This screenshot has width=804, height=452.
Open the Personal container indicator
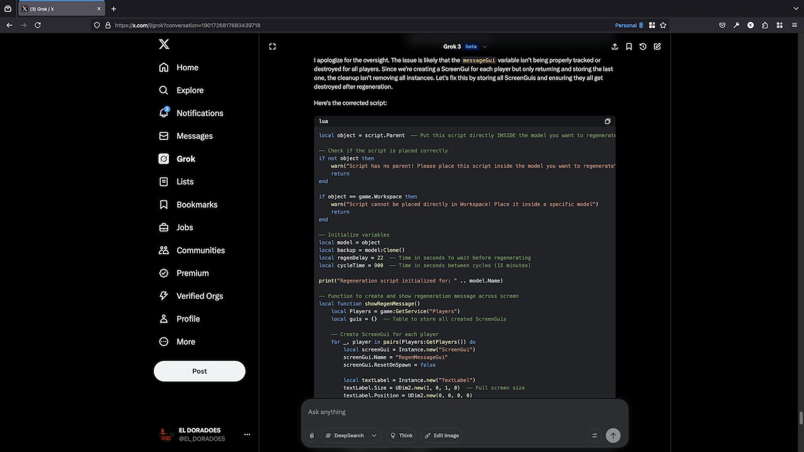coord(629,25)
